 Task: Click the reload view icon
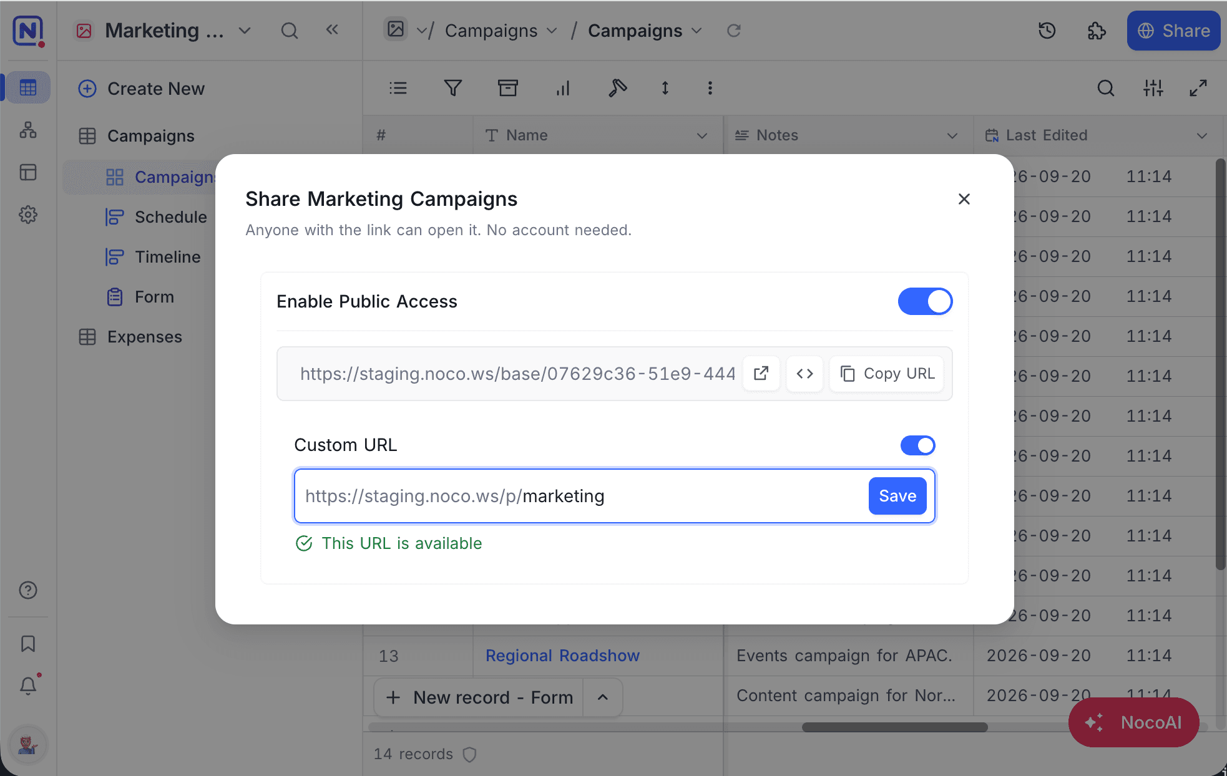click(x=734, y=31)
